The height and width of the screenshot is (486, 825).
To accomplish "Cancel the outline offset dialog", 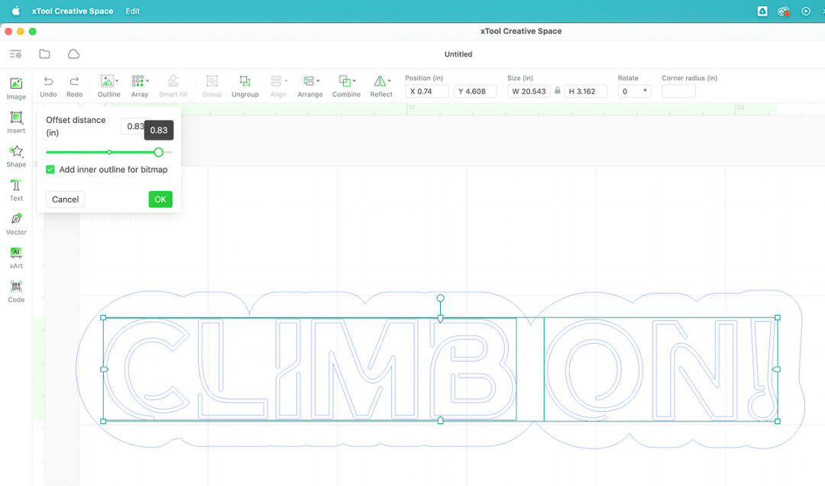I will click(x=65, y=199).
